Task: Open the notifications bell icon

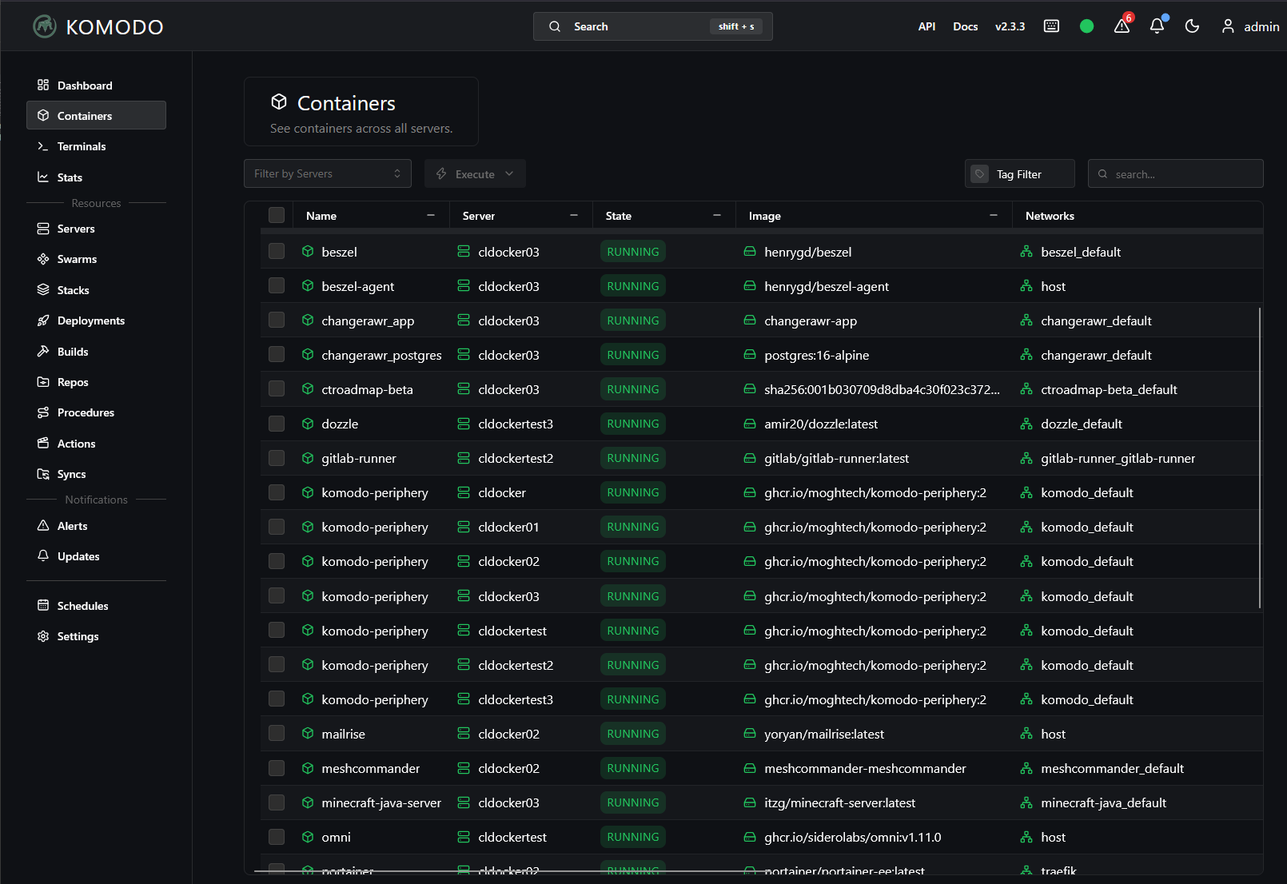Action: 1157,26
